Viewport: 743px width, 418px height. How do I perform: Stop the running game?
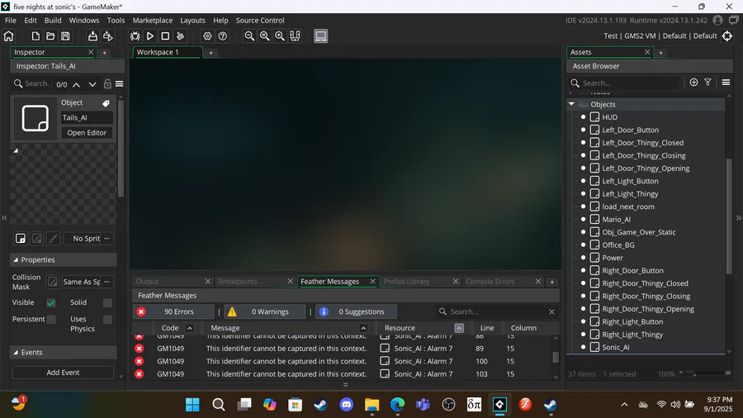[165, 36]
